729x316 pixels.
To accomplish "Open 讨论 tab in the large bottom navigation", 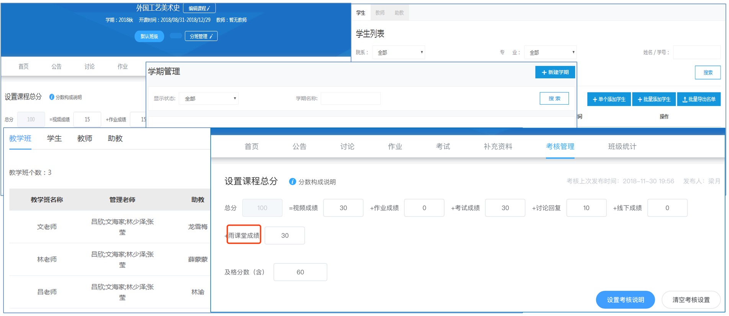I will pyautogui.click(x=347, y=146).
